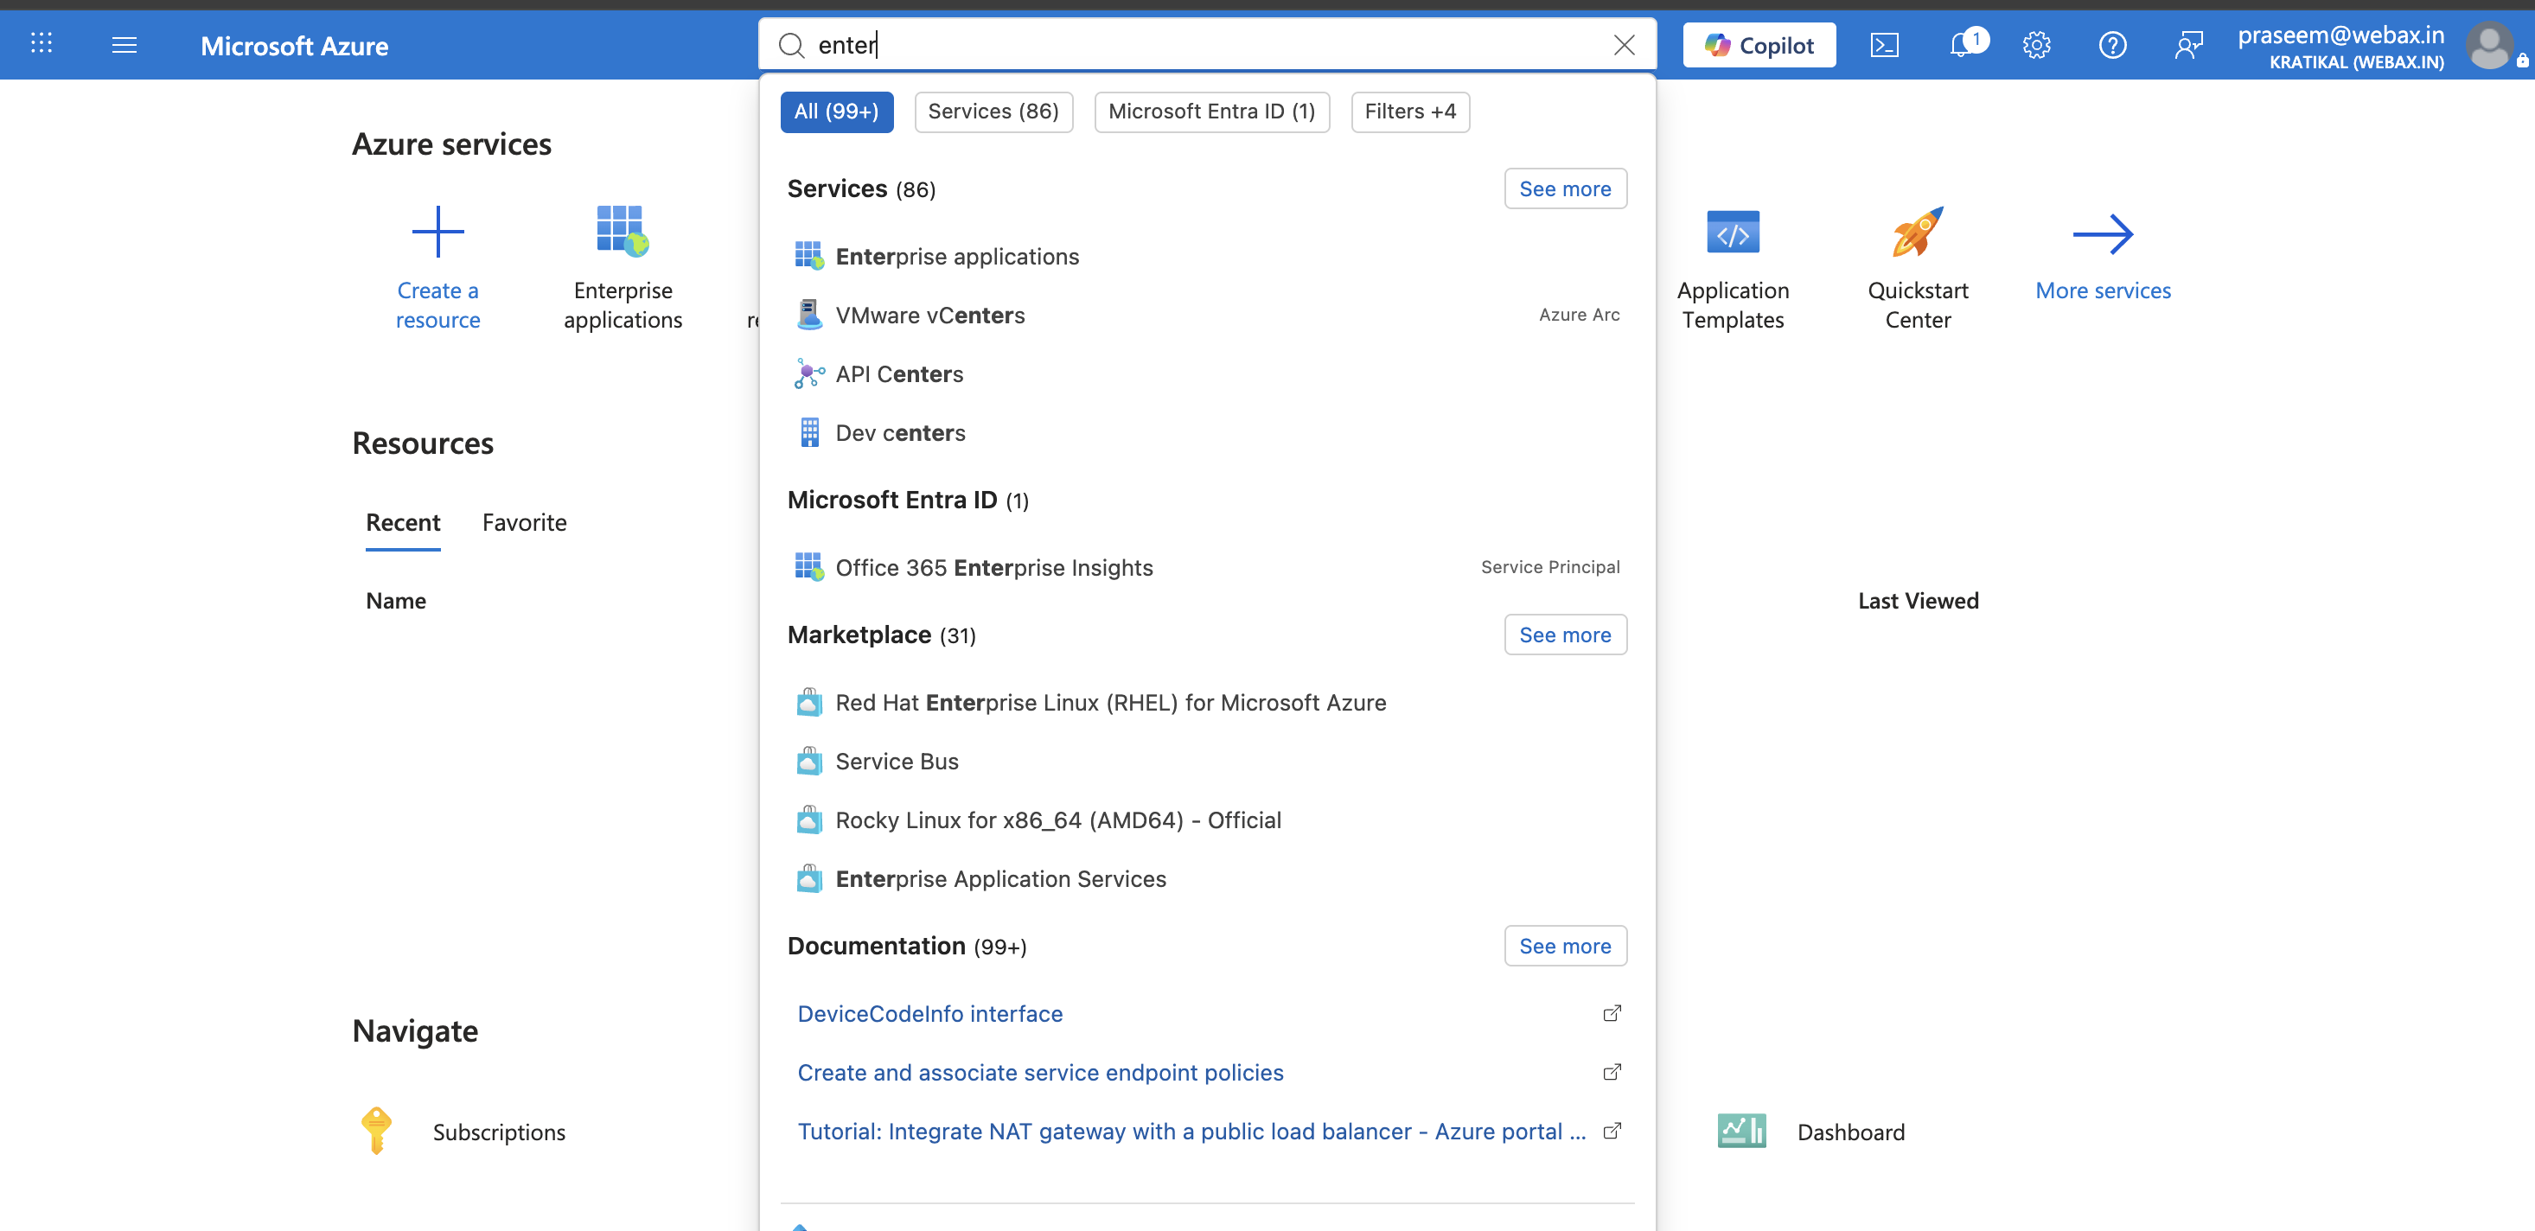Open Dashboard in Navigate section
2535x1231 pixels.
click(x=1851, y=1132)
